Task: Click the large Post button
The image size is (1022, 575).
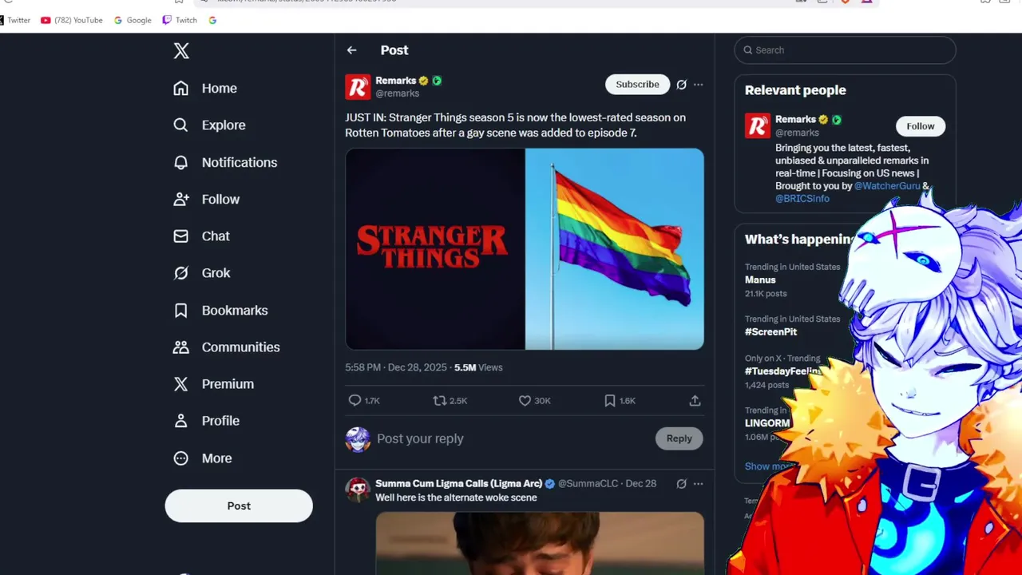Action: click(239, 506)
